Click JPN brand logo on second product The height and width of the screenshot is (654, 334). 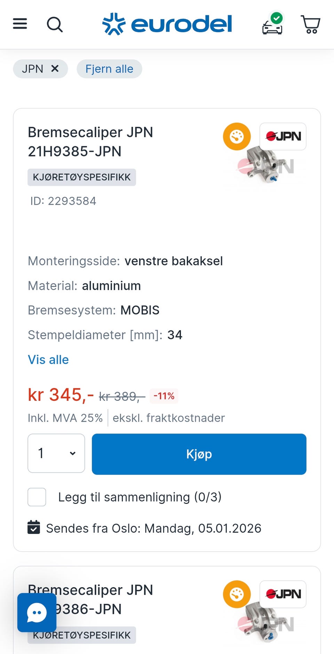pos(283,594)
